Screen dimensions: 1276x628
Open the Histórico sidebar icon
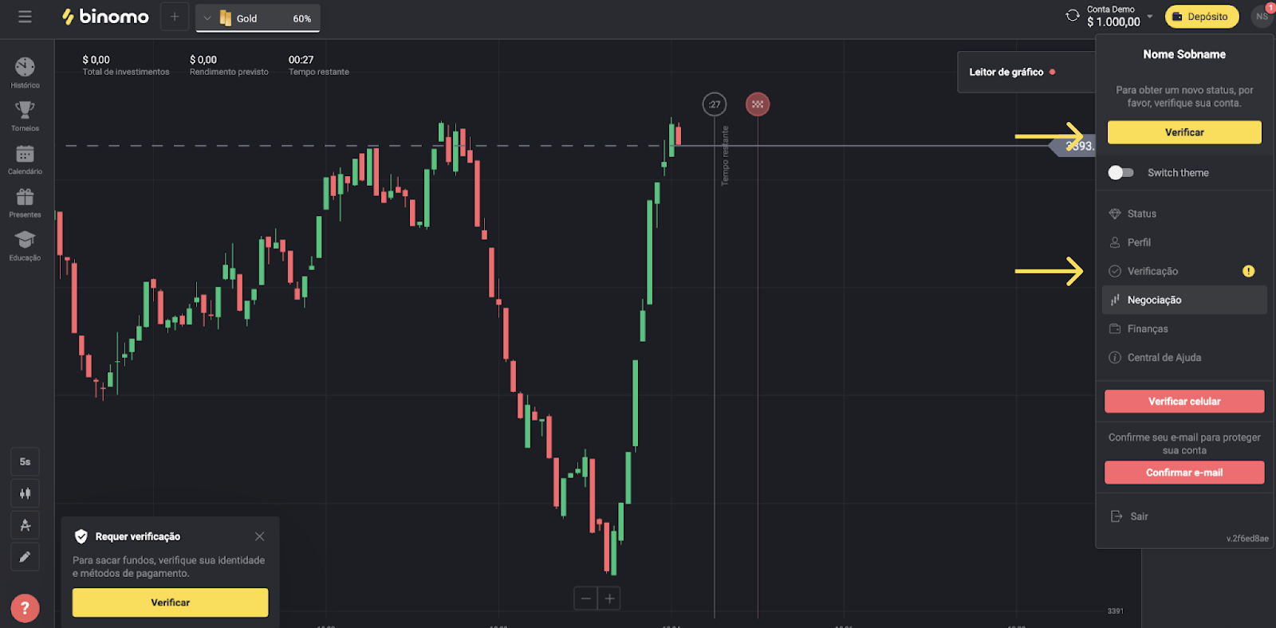point(25,69)
